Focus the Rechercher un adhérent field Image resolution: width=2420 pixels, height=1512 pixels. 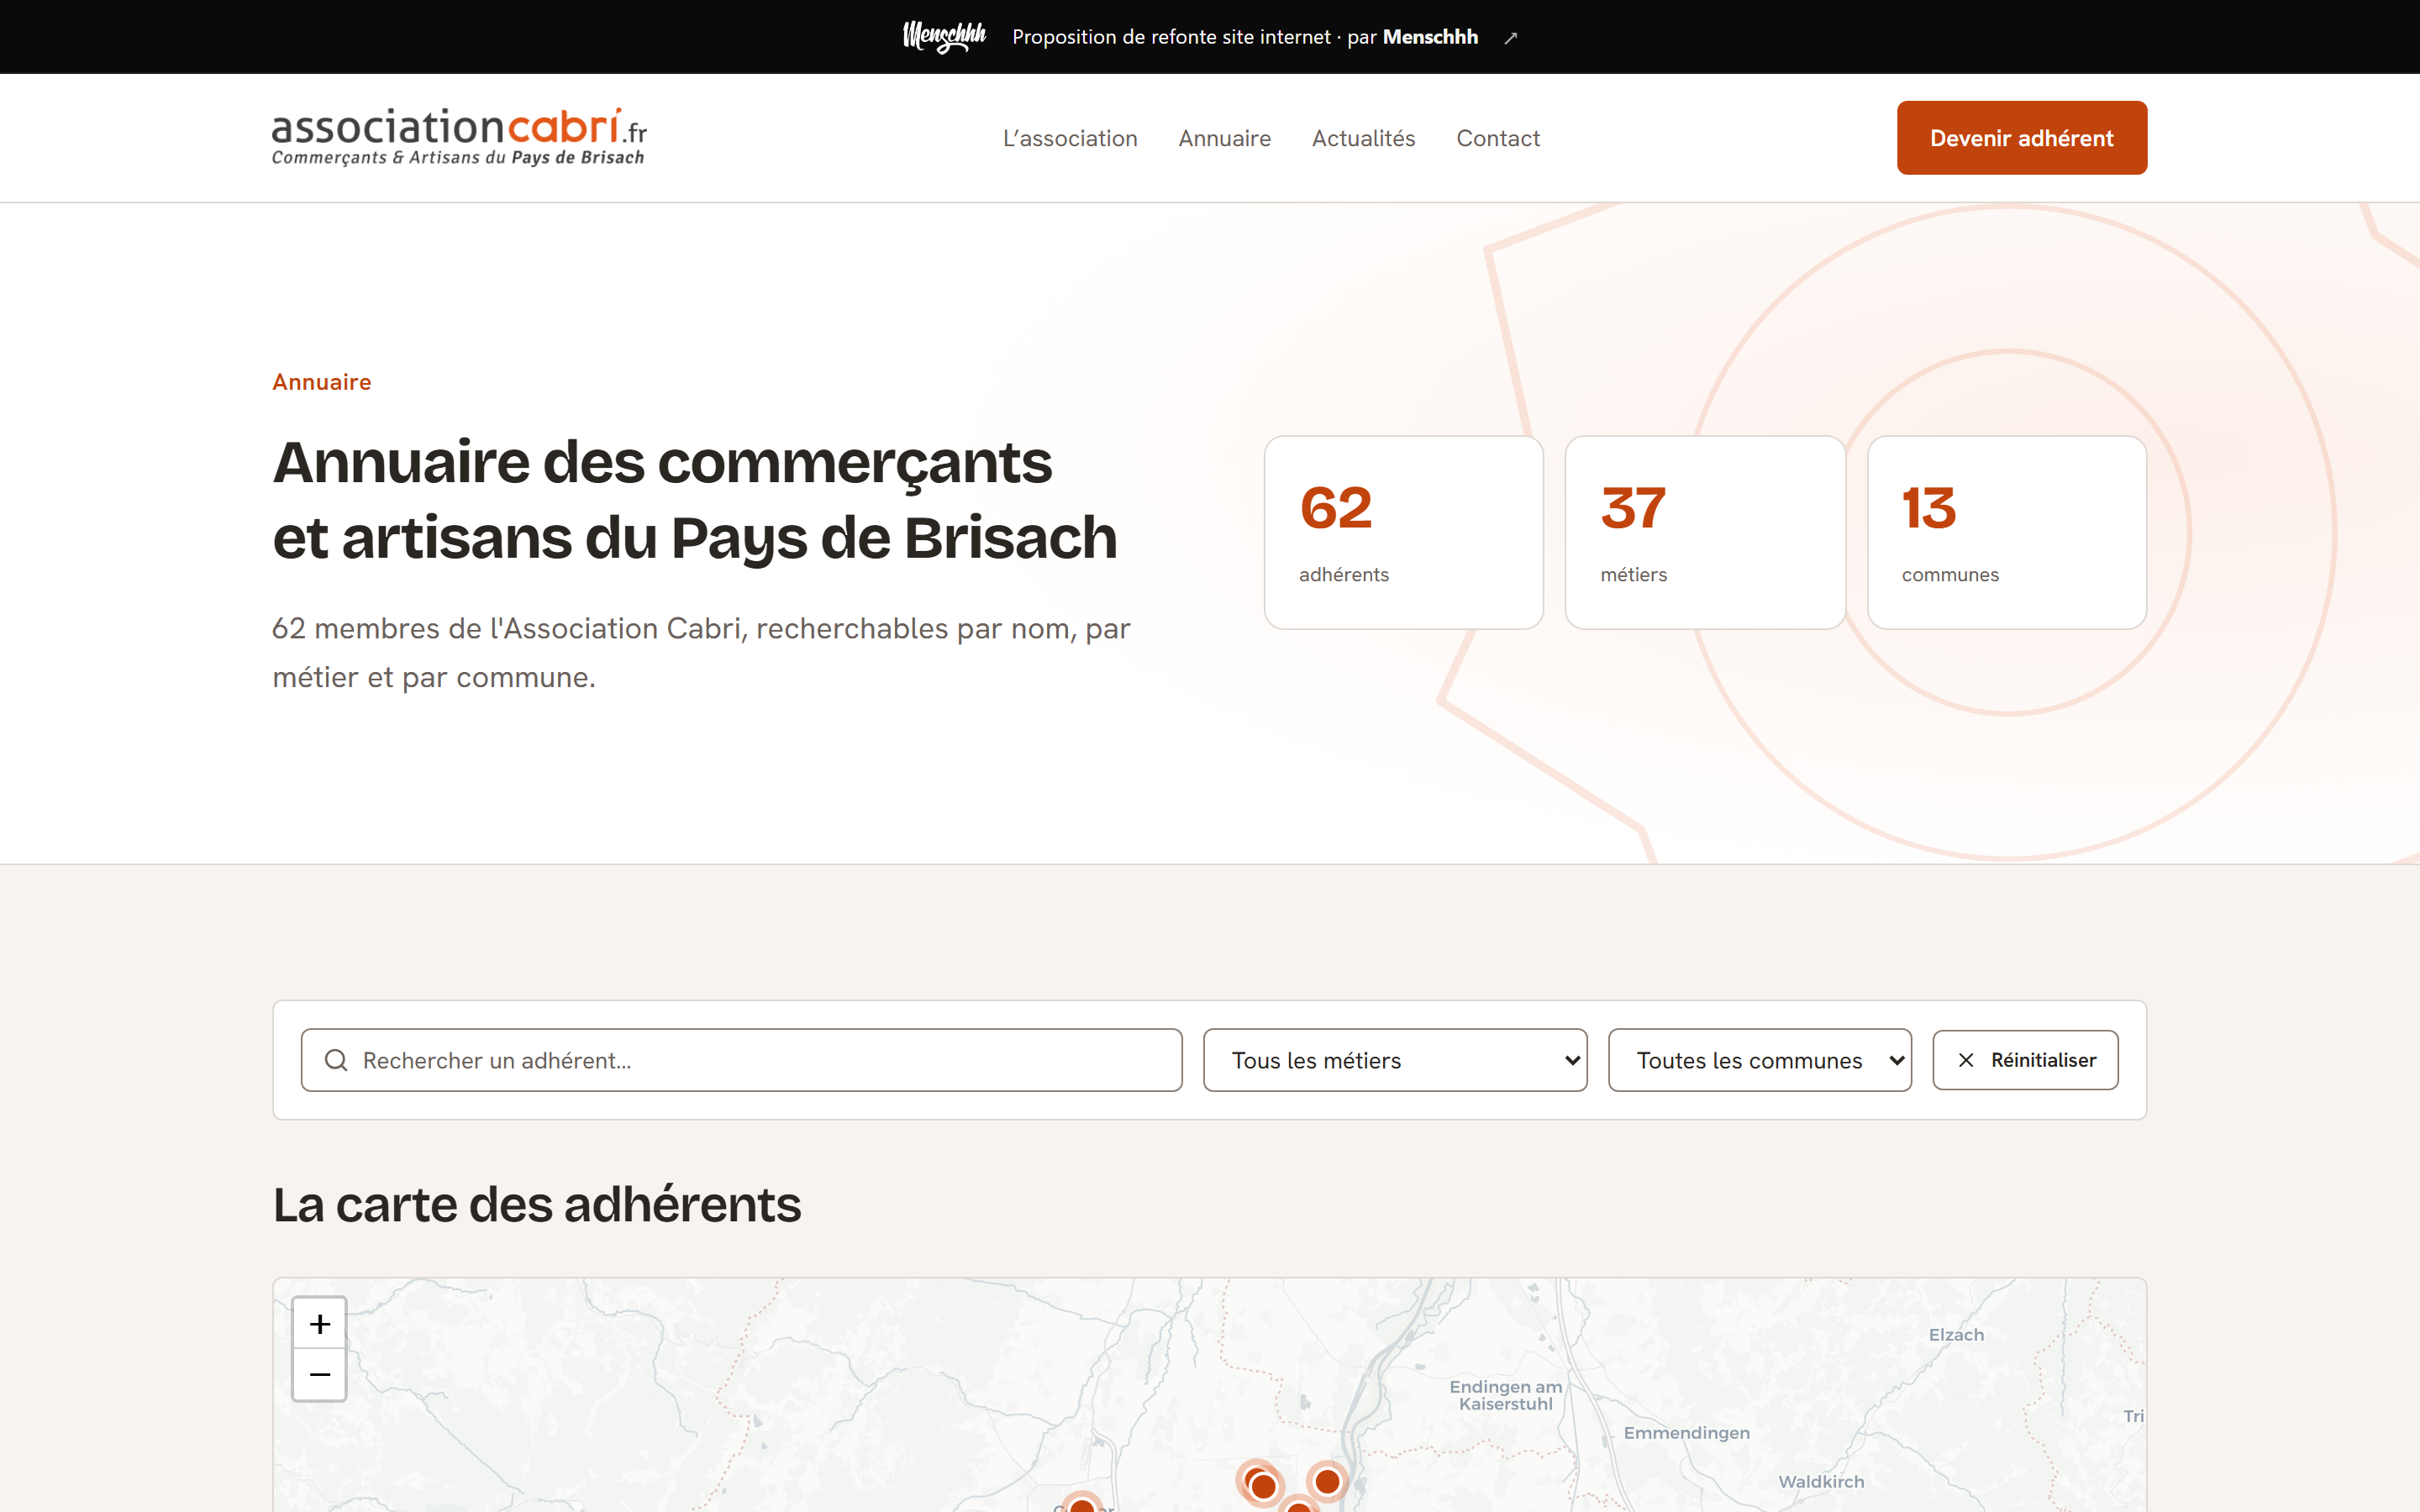tap(741, 1060)
